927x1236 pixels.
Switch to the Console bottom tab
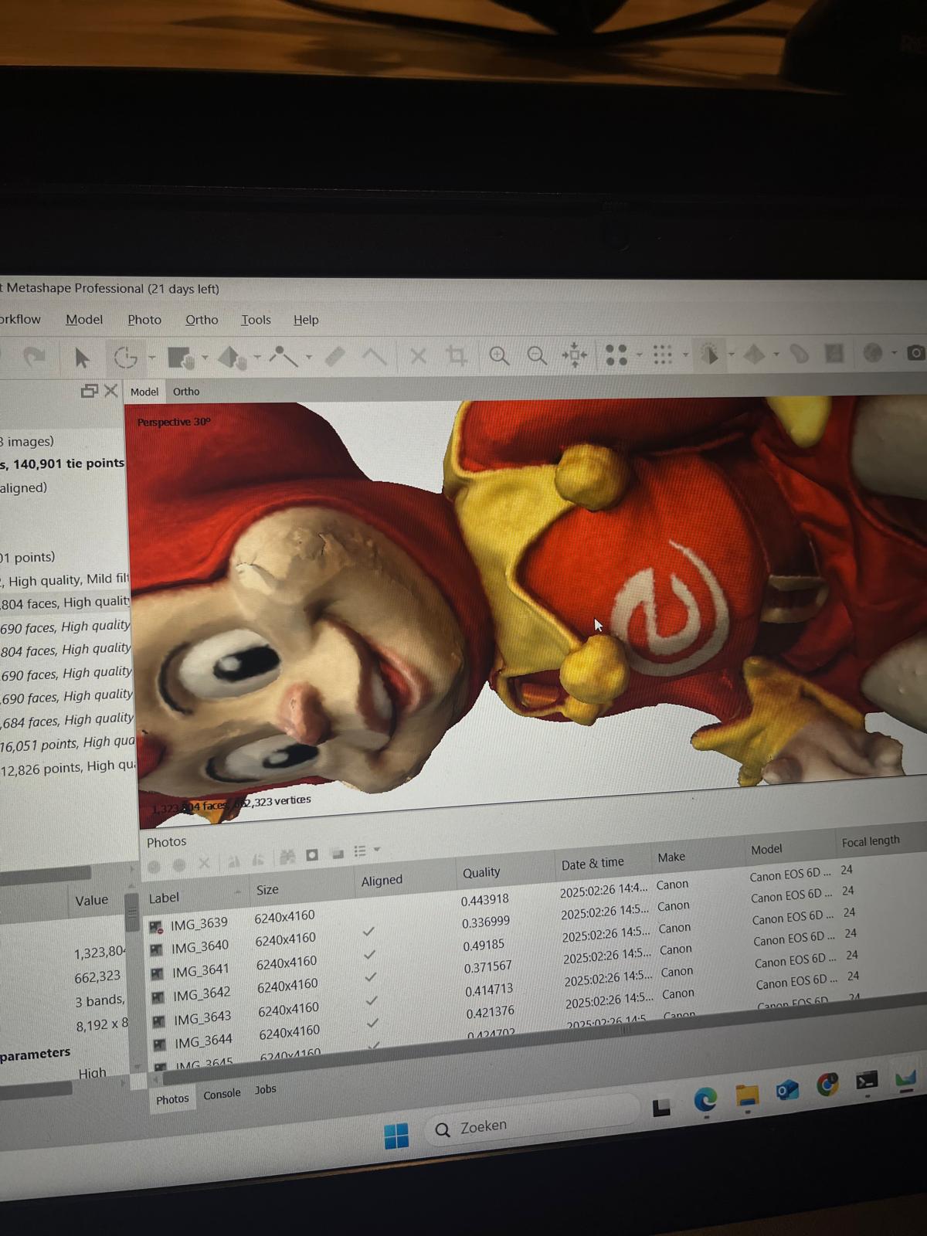pos(222,1095)
